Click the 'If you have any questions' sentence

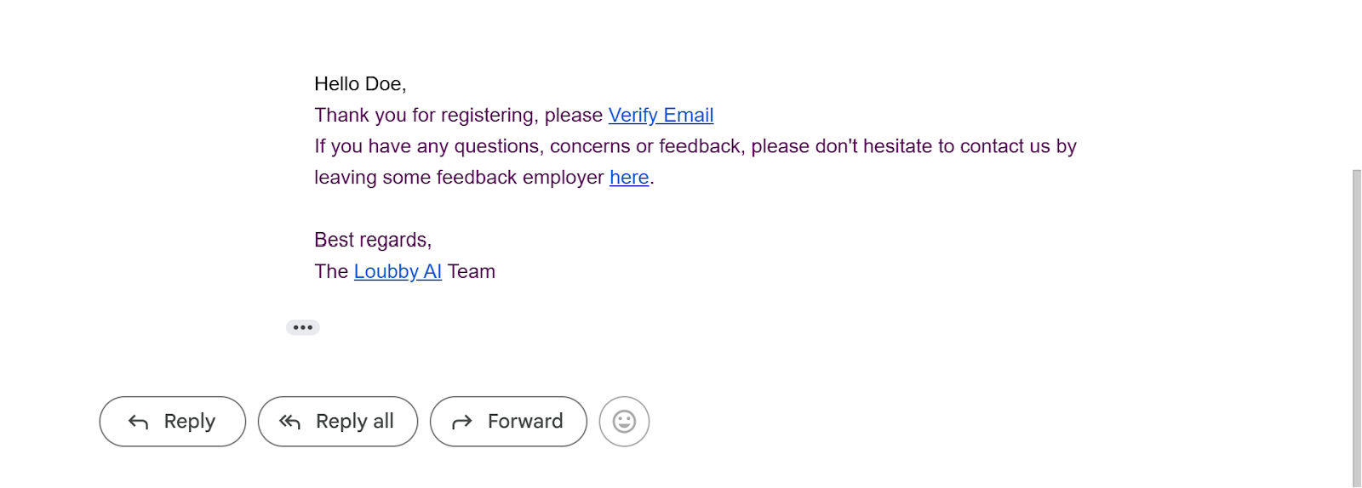(x=695, y=146)
